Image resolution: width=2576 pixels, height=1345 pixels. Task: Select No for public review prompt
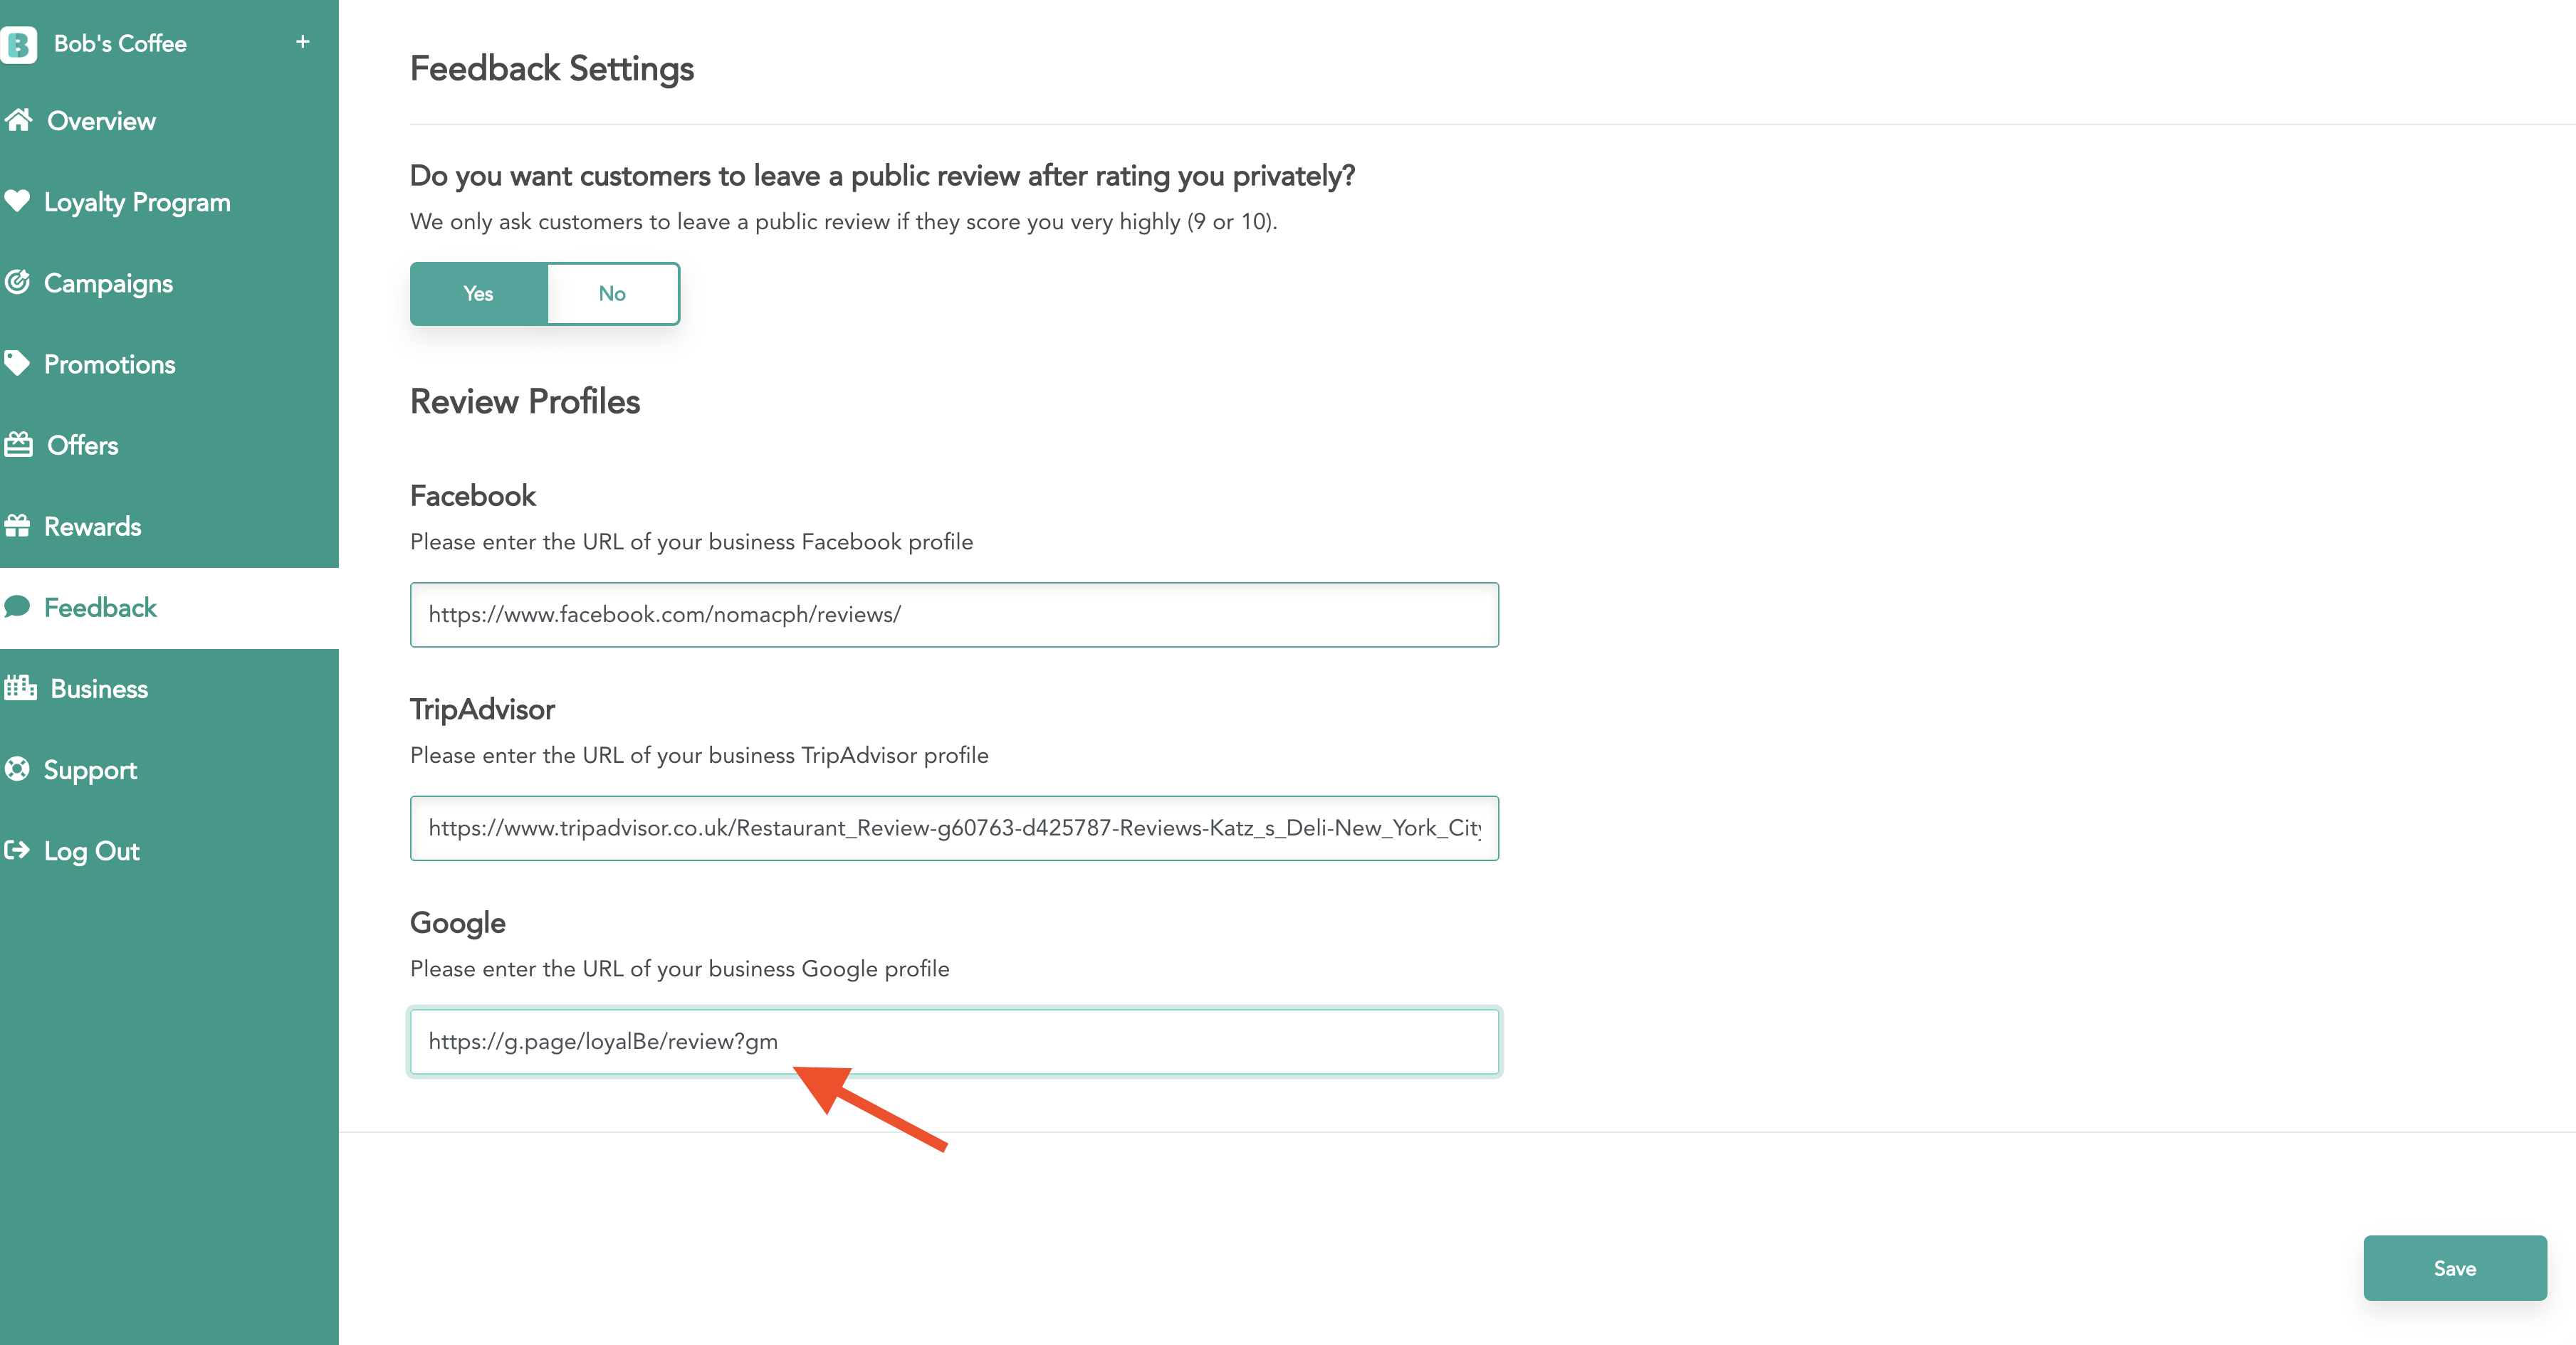(612, 294)
